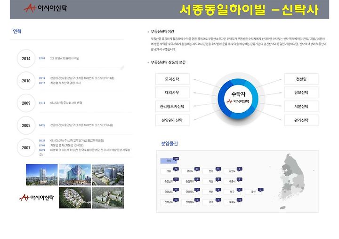
Task: Select the 2010 year circle
Action: pyautogui.click(x=26, y=81)
